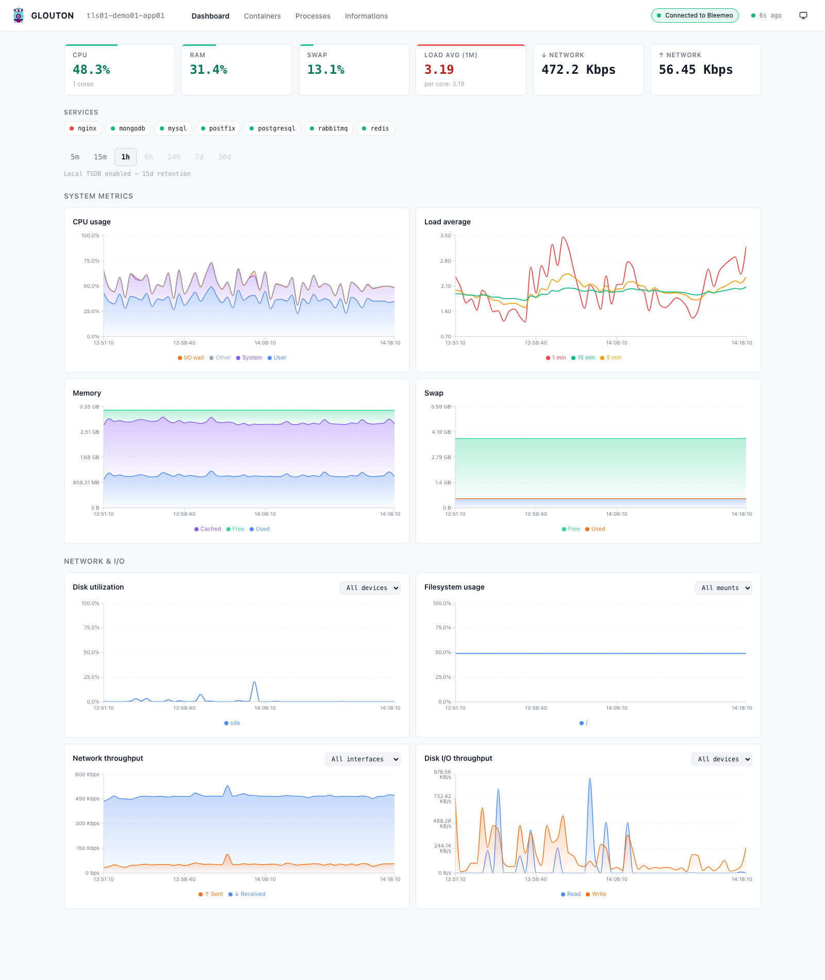
Task: Toggle the / mount legend in Filesystem usage
Action: (x=584, y=723)
